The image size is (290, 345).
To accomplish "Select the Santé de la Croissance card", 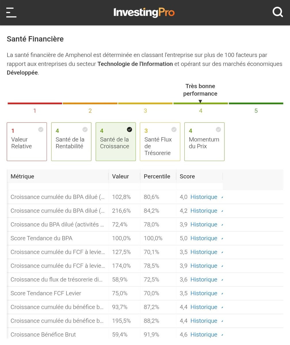I will [115, 142].
